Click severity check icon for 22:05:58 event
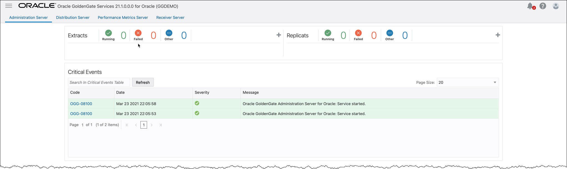The height and width of the screenshot is (169, 567). (x=197, y=103)
